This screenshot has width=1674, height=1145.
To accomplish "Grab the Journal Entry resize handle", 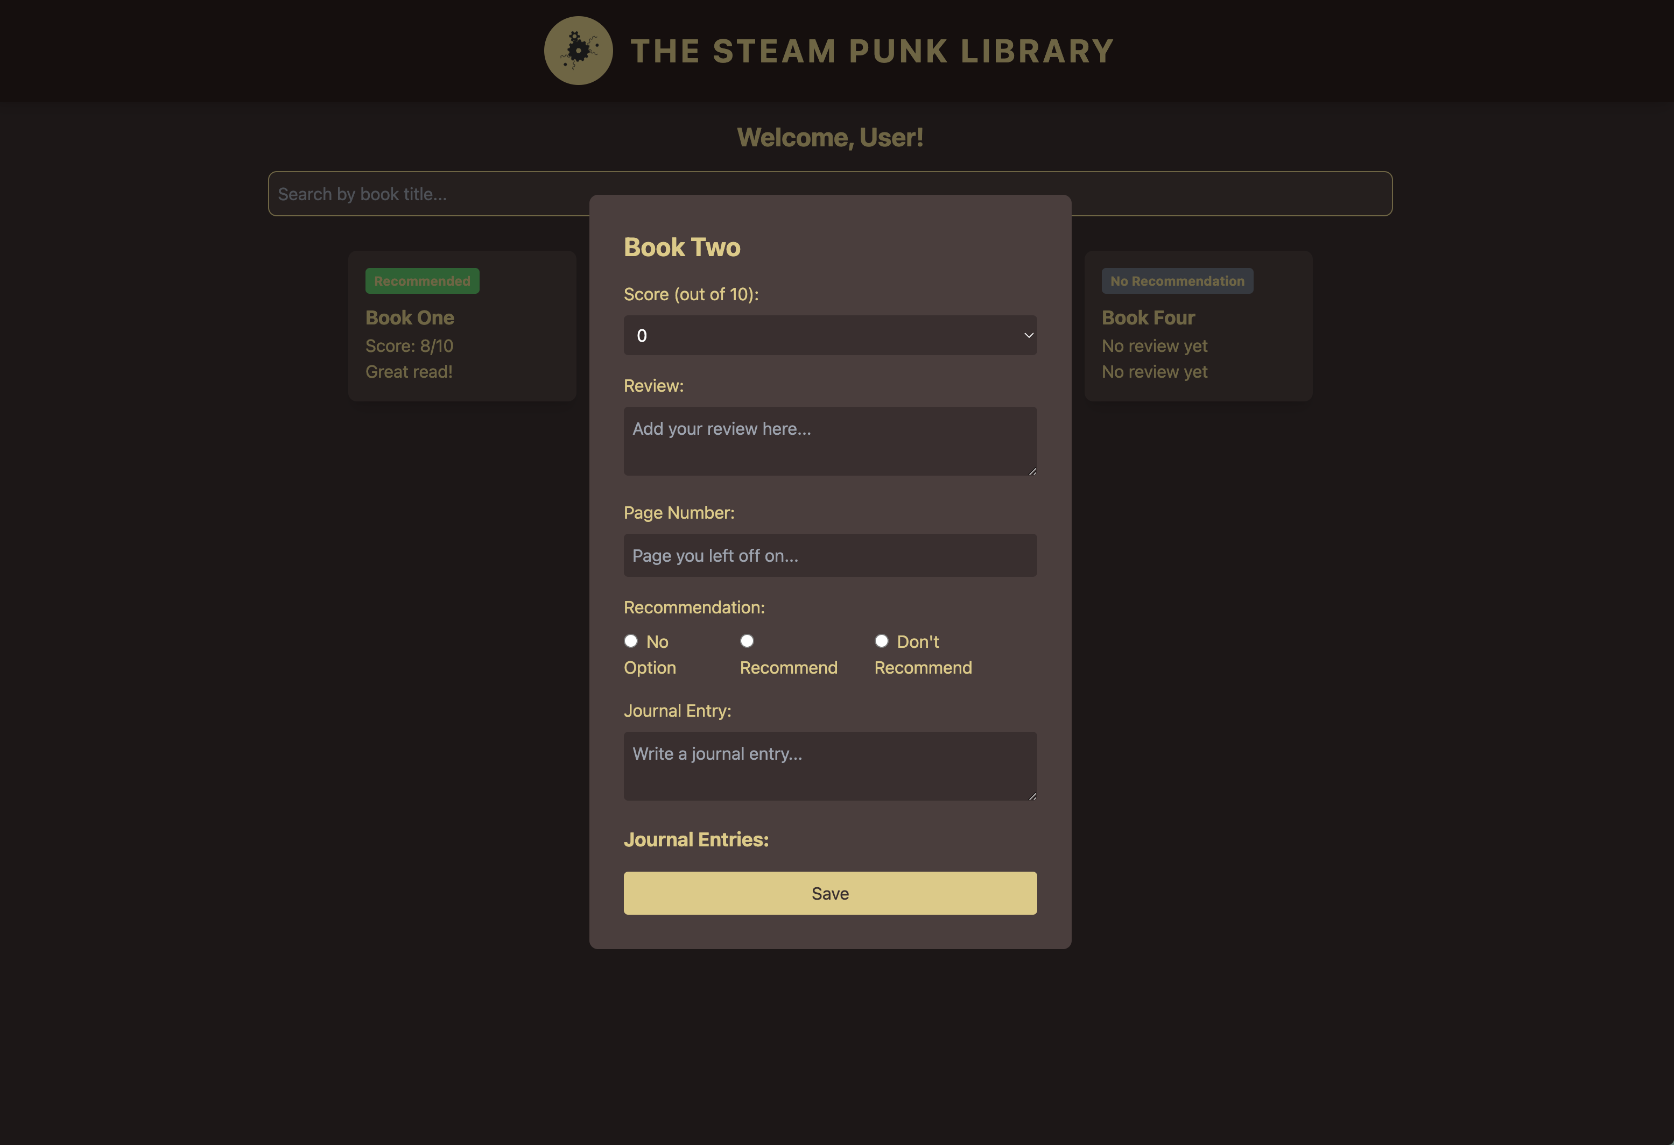I will point(1032,796).
